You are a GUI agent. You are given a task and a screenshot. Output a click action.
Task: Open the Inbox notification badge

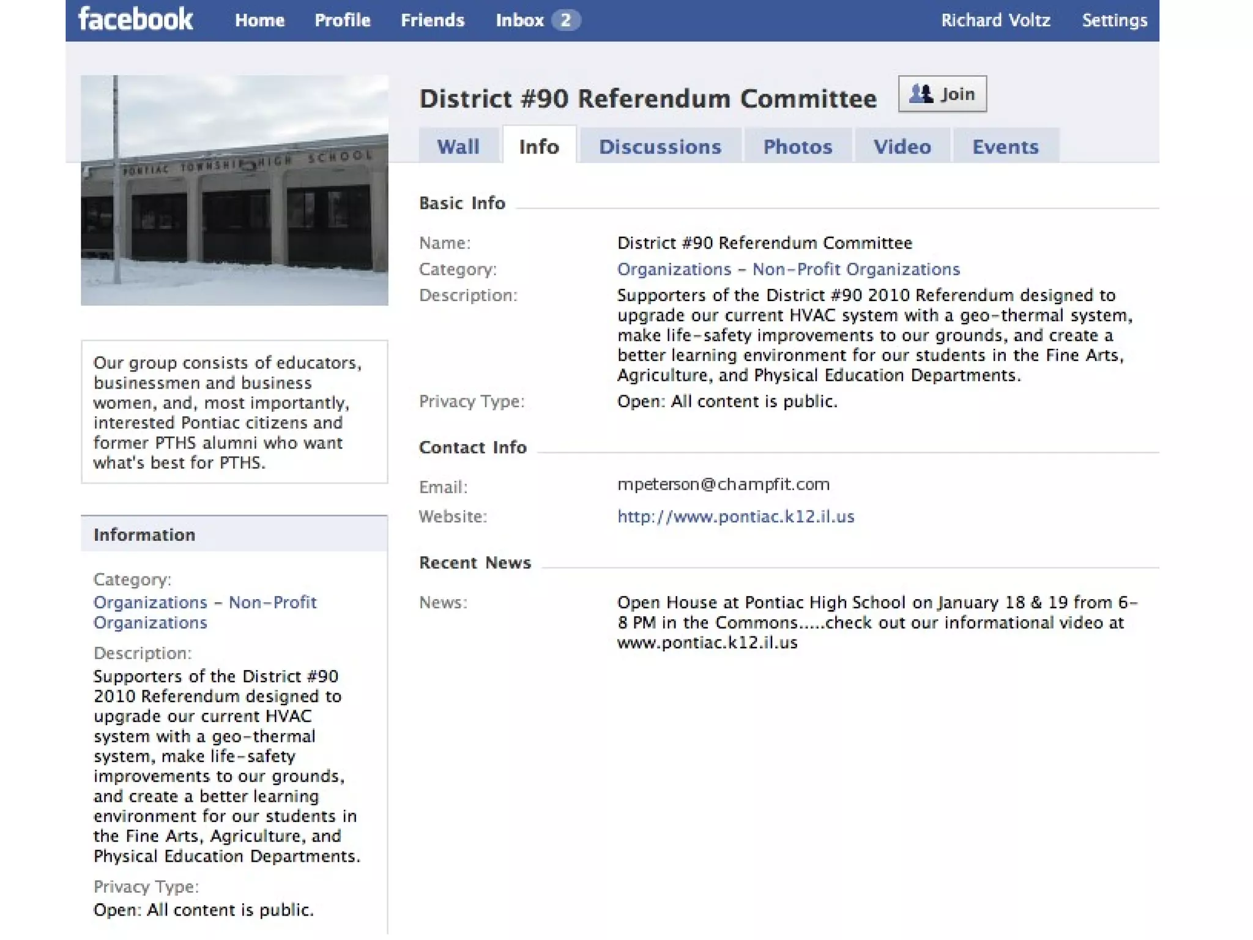coord(565,20)
